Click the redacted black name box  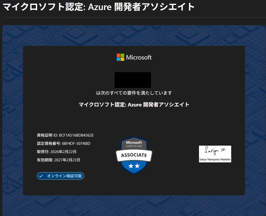[x=133, y=80]
